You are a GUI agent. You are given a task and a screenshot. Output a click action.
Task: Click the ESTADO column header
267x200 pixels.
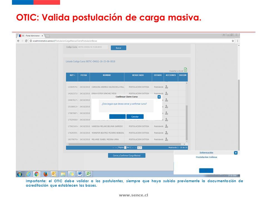tap(158, 77)
